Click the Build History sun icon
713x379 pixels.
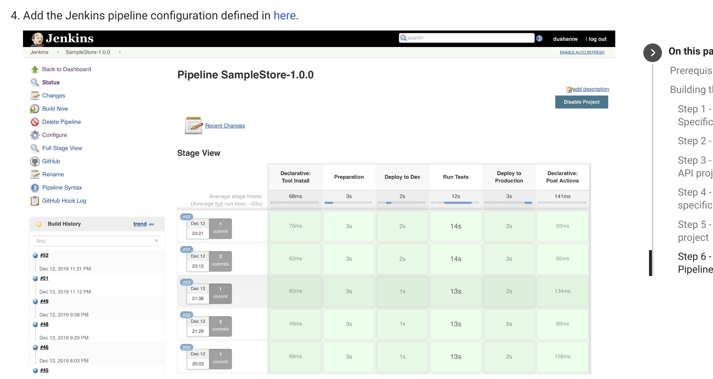[39, 224]
